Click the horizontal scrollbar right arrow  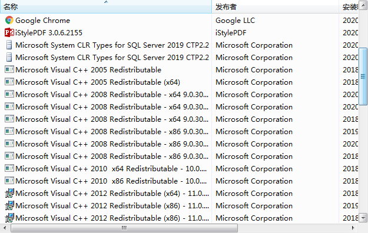pyautogui.click(x=353, y=228)
